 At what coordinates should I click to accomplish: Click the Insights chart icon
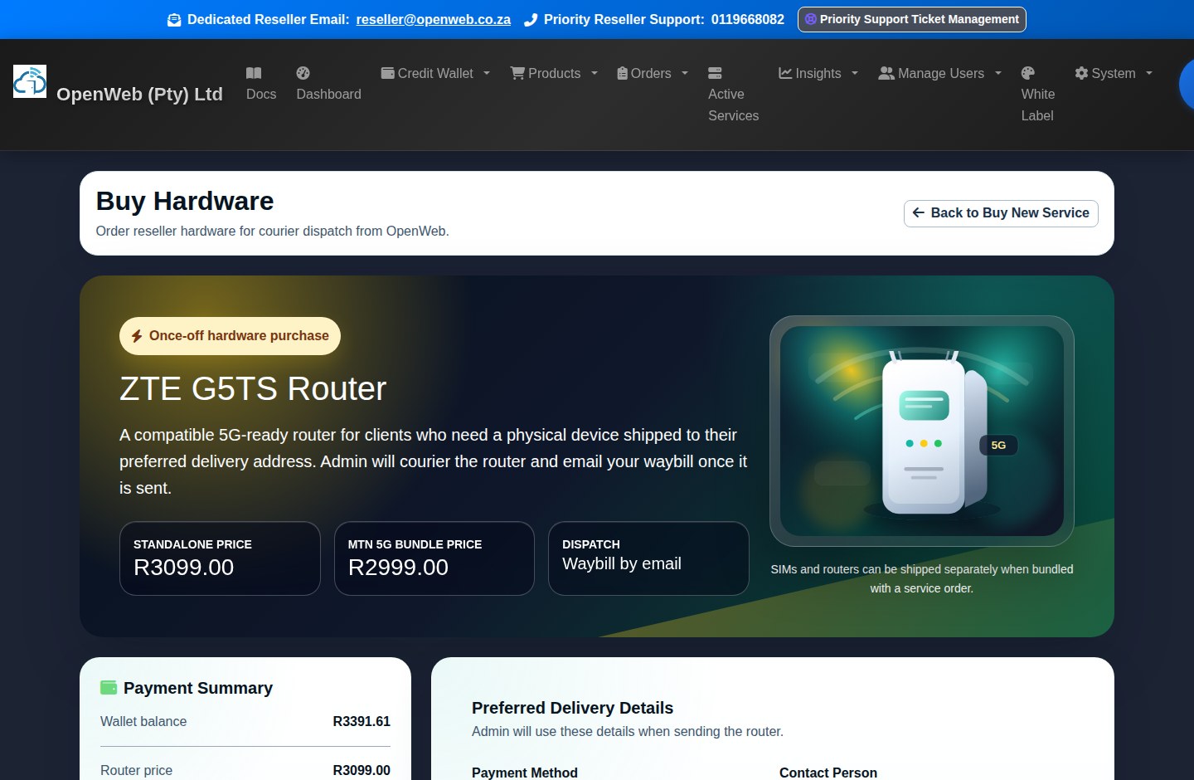click(x=785, y=73)
